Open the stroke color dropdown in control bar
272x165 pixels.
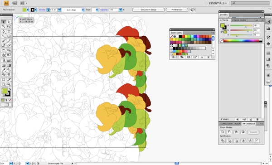tap(36, 10)
